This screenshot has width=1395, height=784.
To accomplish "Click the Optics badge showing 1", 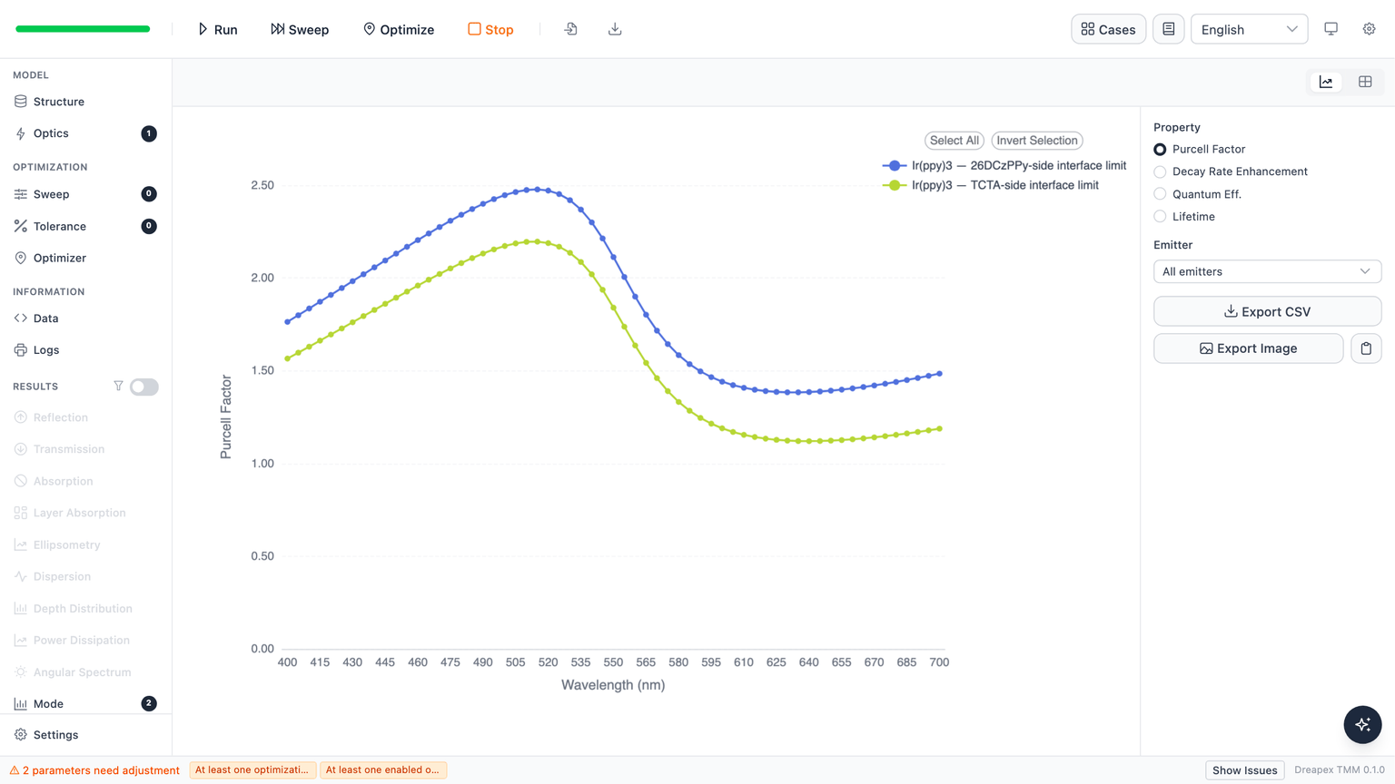I will (x=149, y=133).
